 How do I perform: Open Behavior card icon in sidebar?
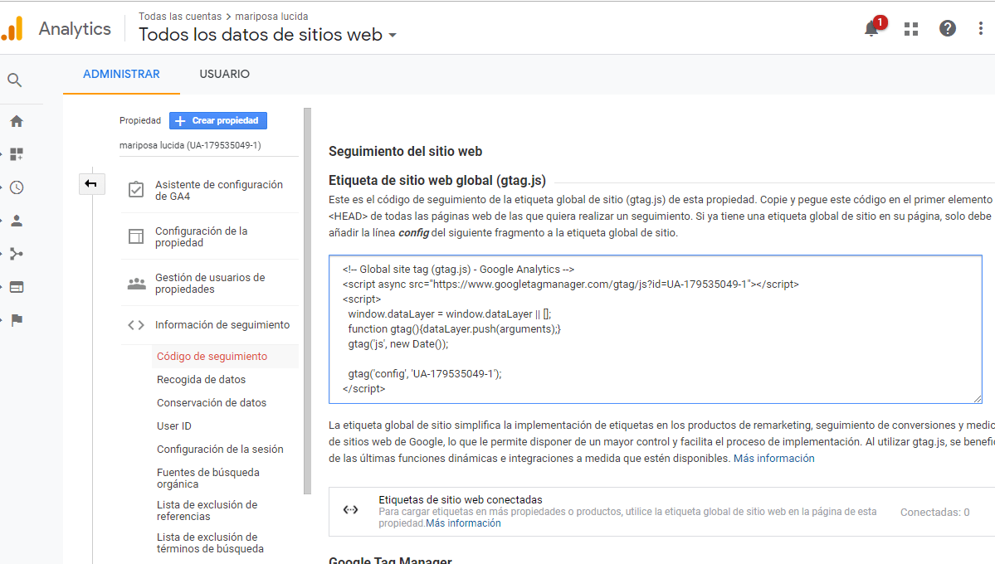[x=17, y=287]
